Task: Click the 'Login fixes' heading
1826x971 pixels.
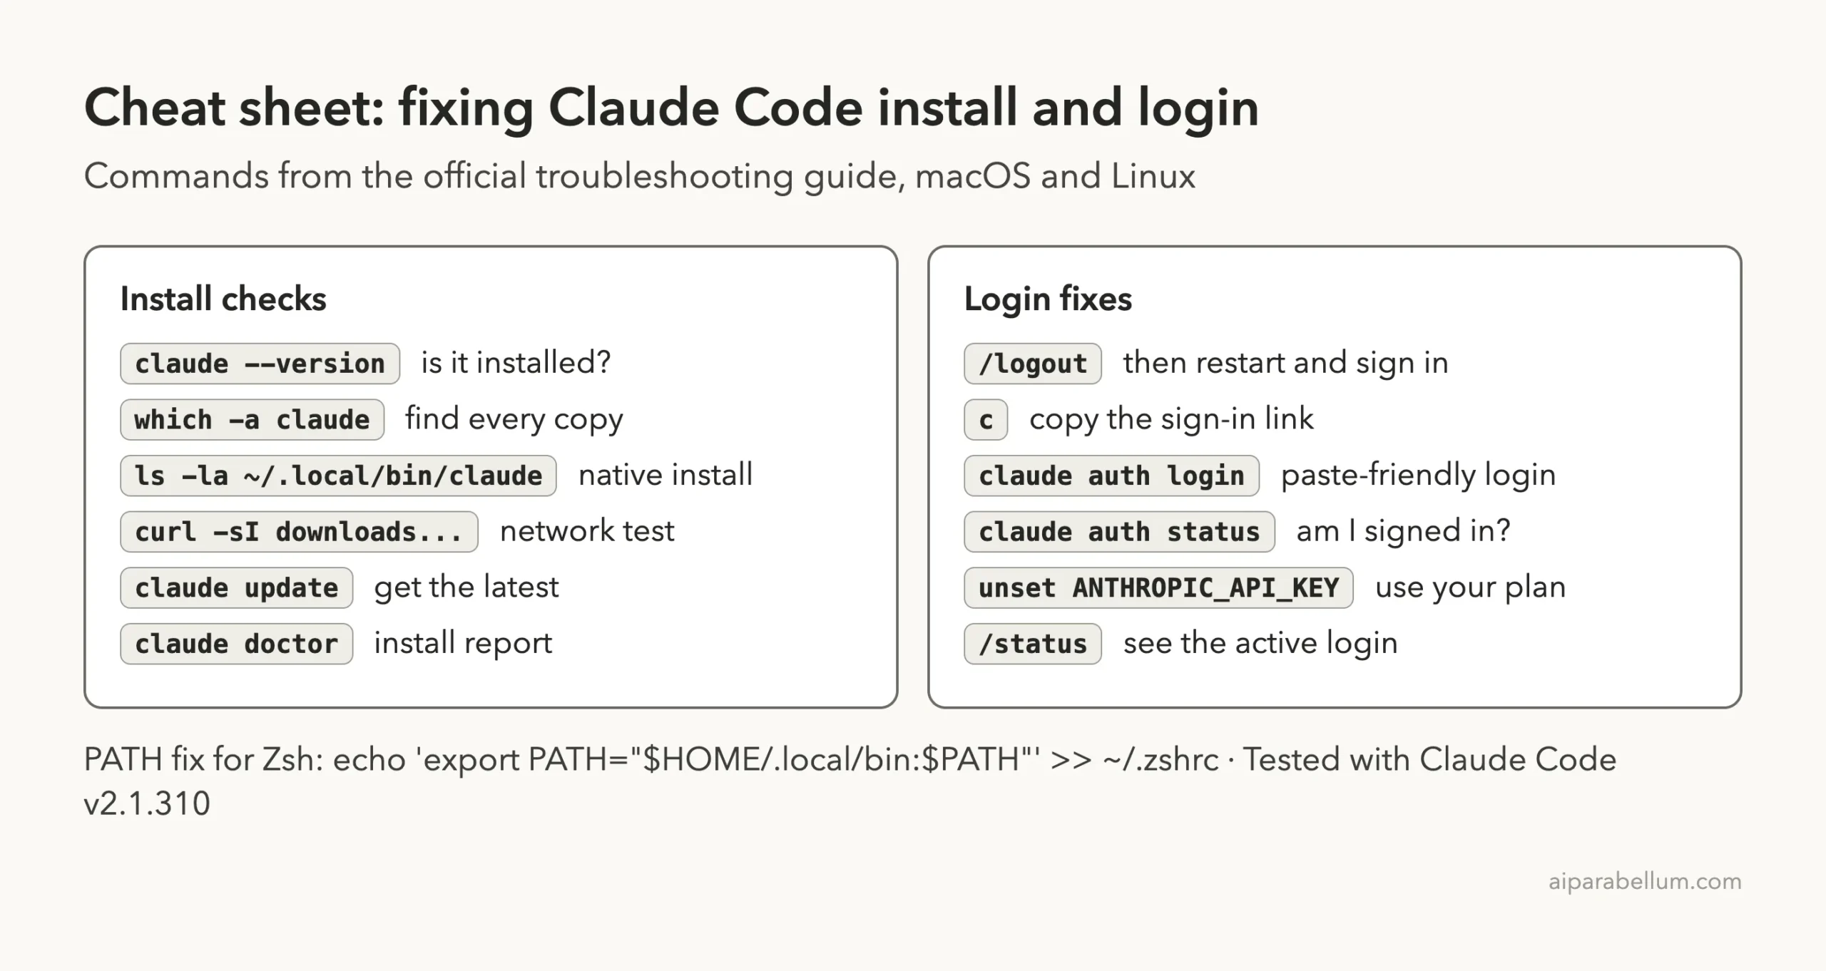Action: 1048,299
